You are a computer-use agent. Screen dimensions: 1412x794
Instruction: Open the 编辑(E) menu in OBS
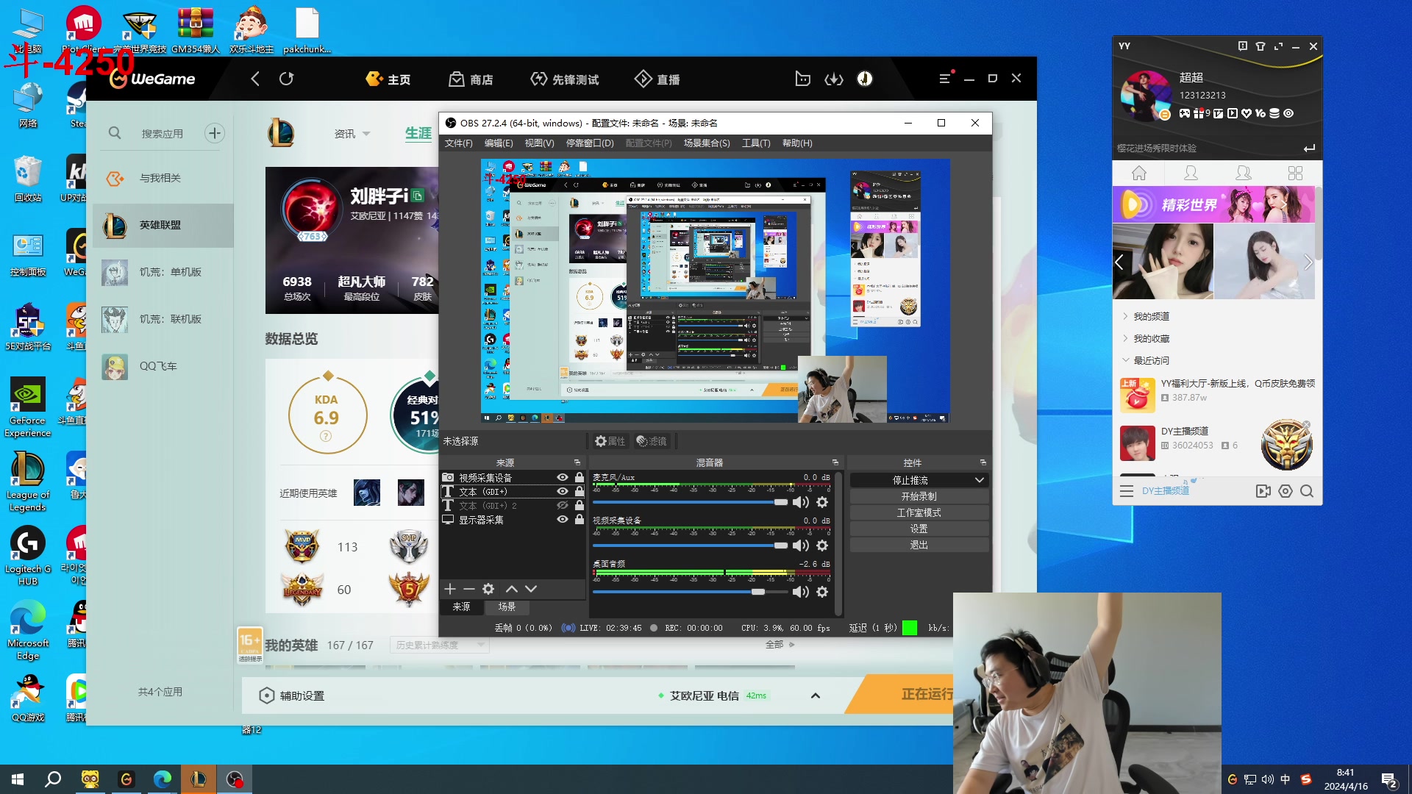click(499, 143)
